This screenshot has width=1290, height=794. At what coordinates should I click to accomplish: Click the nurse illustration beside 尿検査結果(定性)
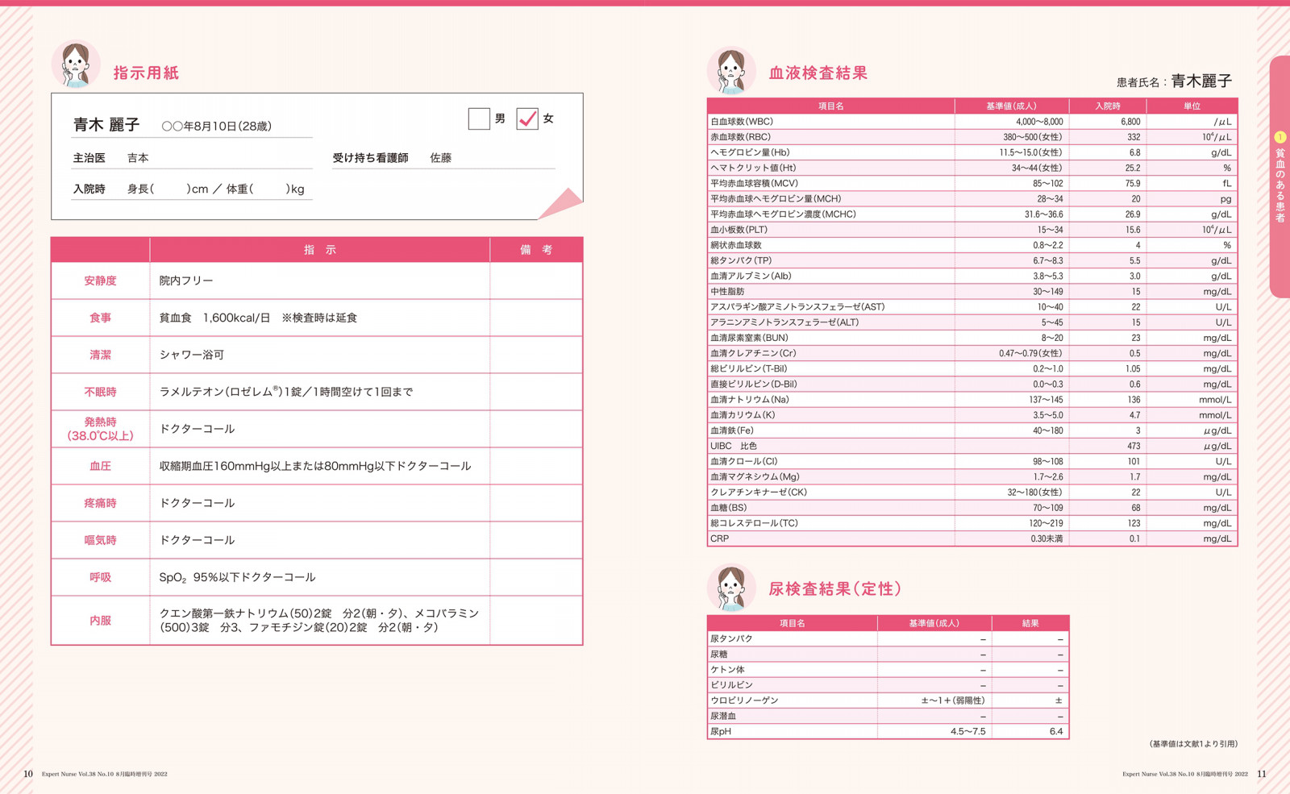coord(731,587)
